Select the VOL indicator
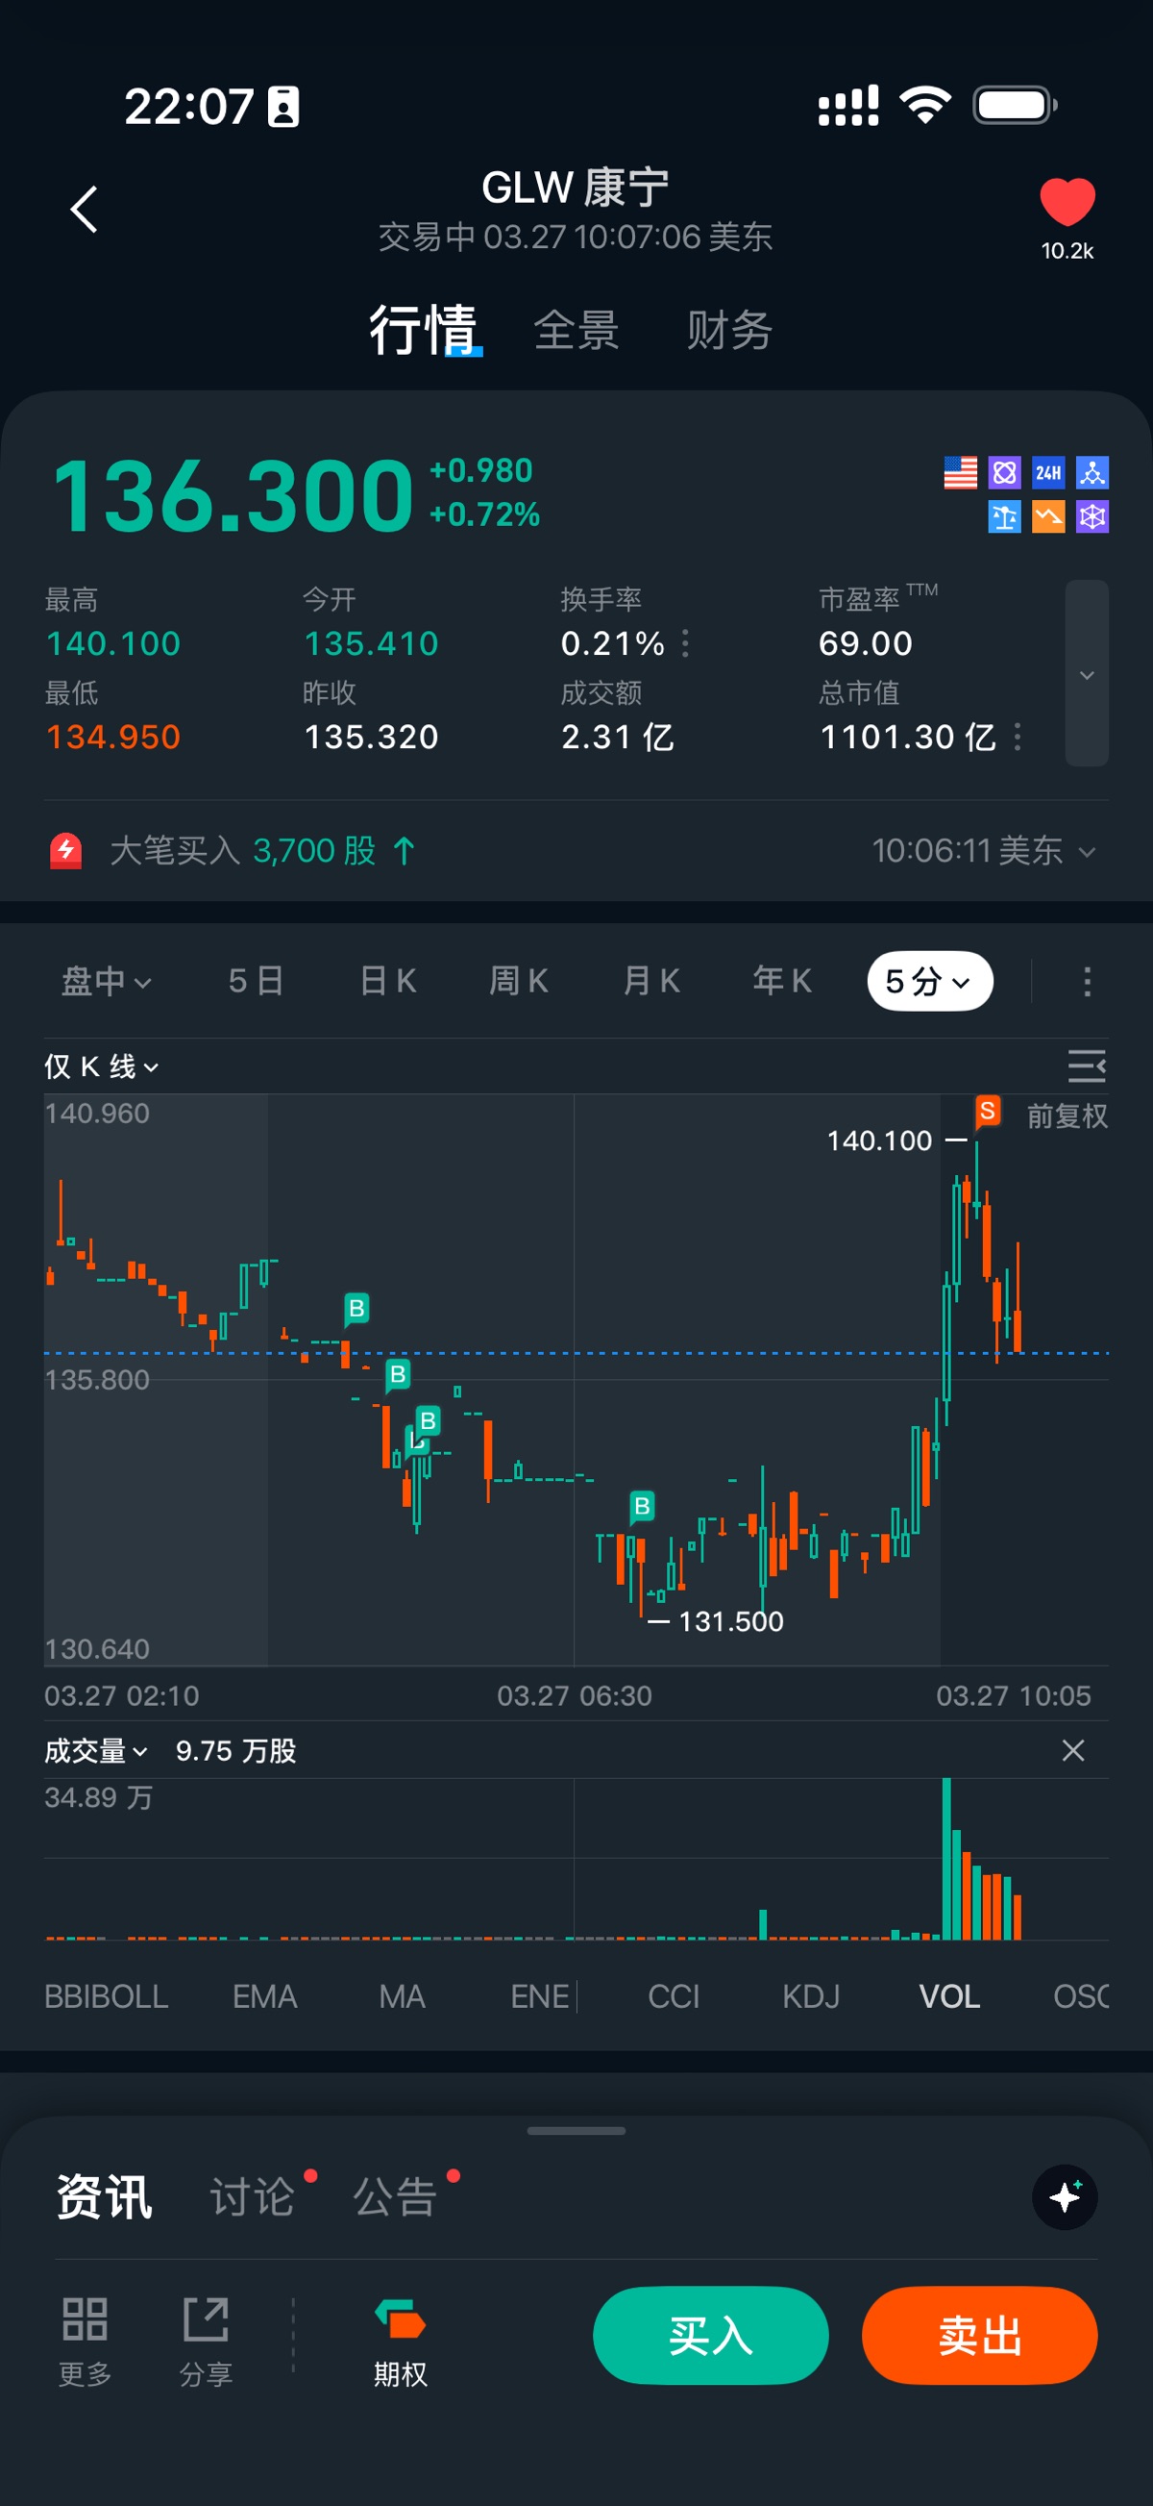The width and height of the screenshot is (1153, 2506). pyautogui.click(x=949, y=1996)
